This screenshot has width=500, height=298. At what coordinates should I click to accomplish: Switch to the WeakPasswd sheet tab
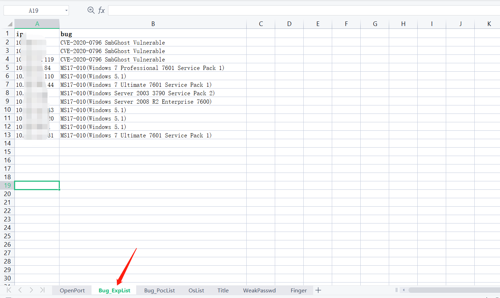click(x=259, y=290)
